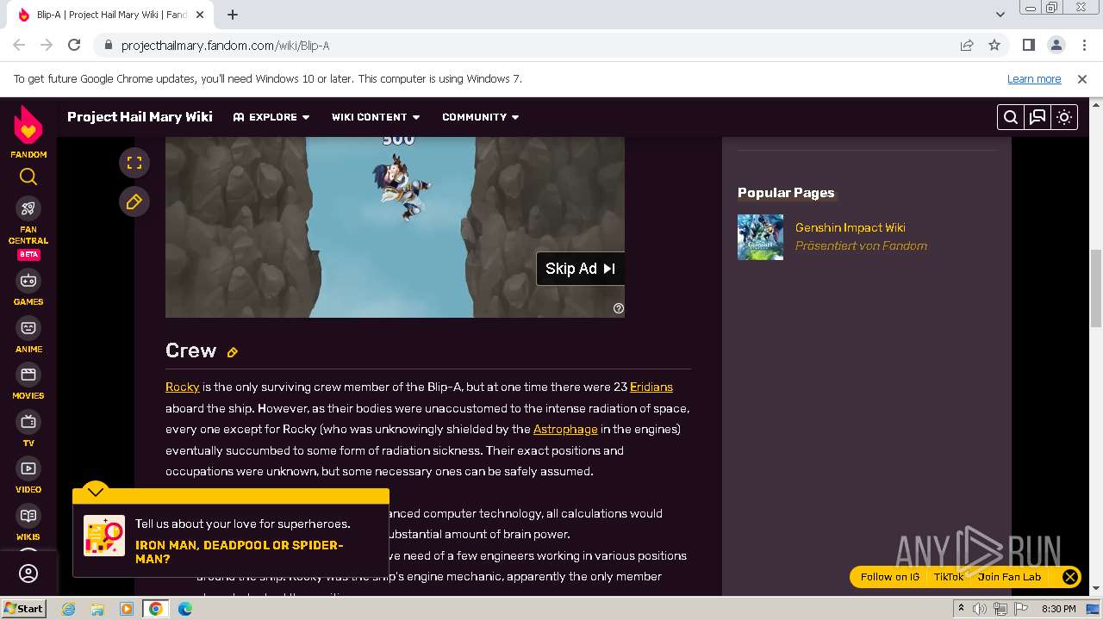This screenshot has height=620, width=1103.
Task: Click the ad info question mark
Action: 619,308
